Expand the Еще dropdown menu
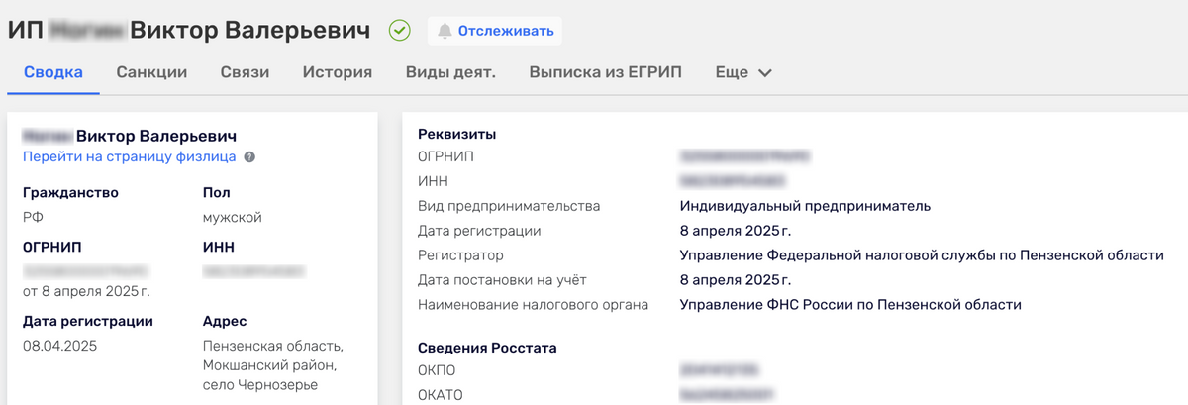 click(742, 72)
